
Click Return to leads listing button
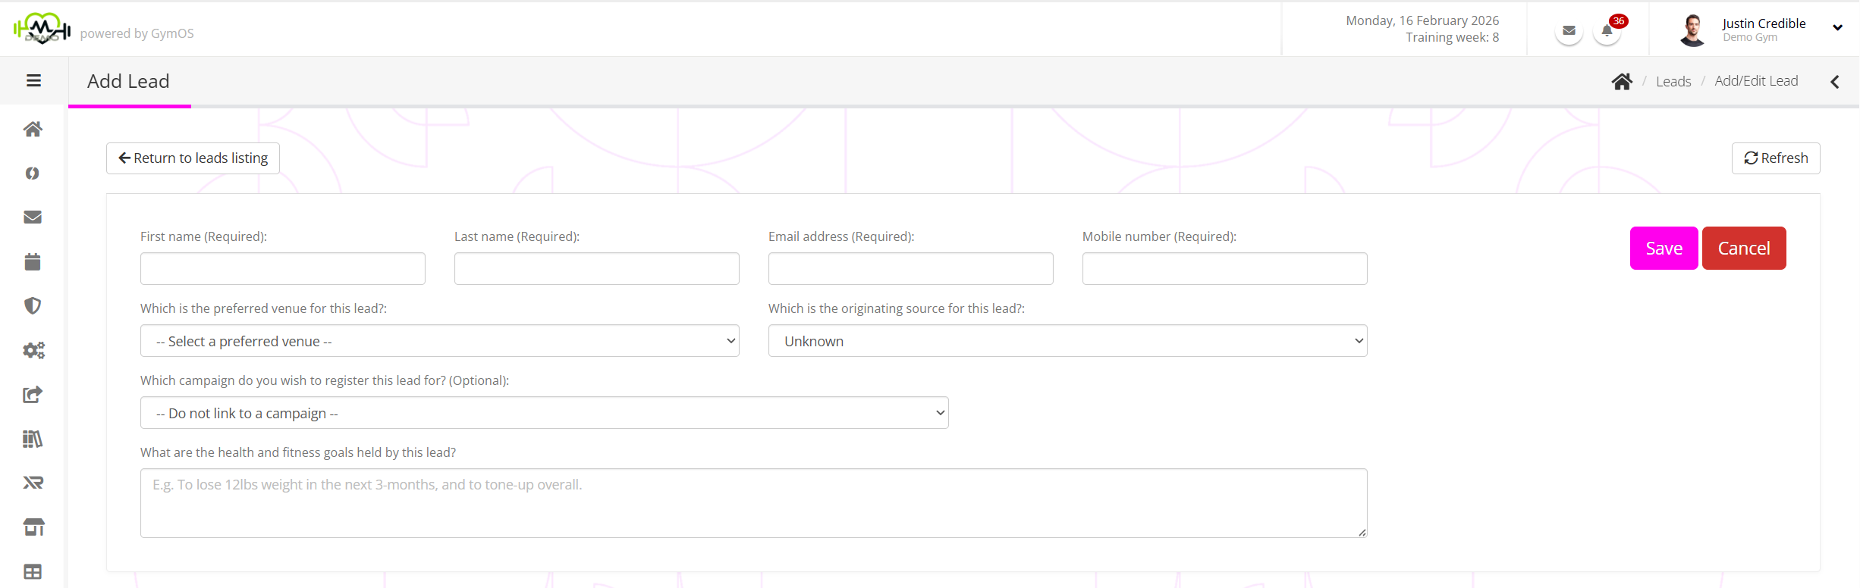[x=193, y=158]
